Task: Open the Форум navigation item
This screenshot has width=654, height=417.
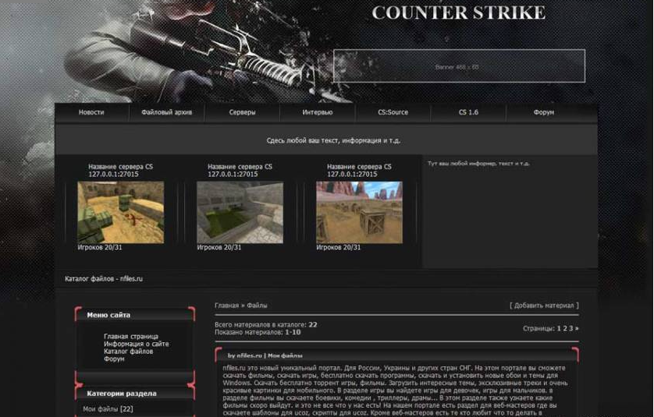Action: (x=544, y=112)
